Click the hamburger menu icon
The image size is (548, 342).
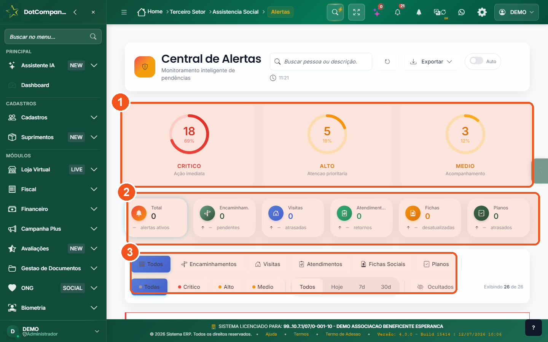pos(124,12)
